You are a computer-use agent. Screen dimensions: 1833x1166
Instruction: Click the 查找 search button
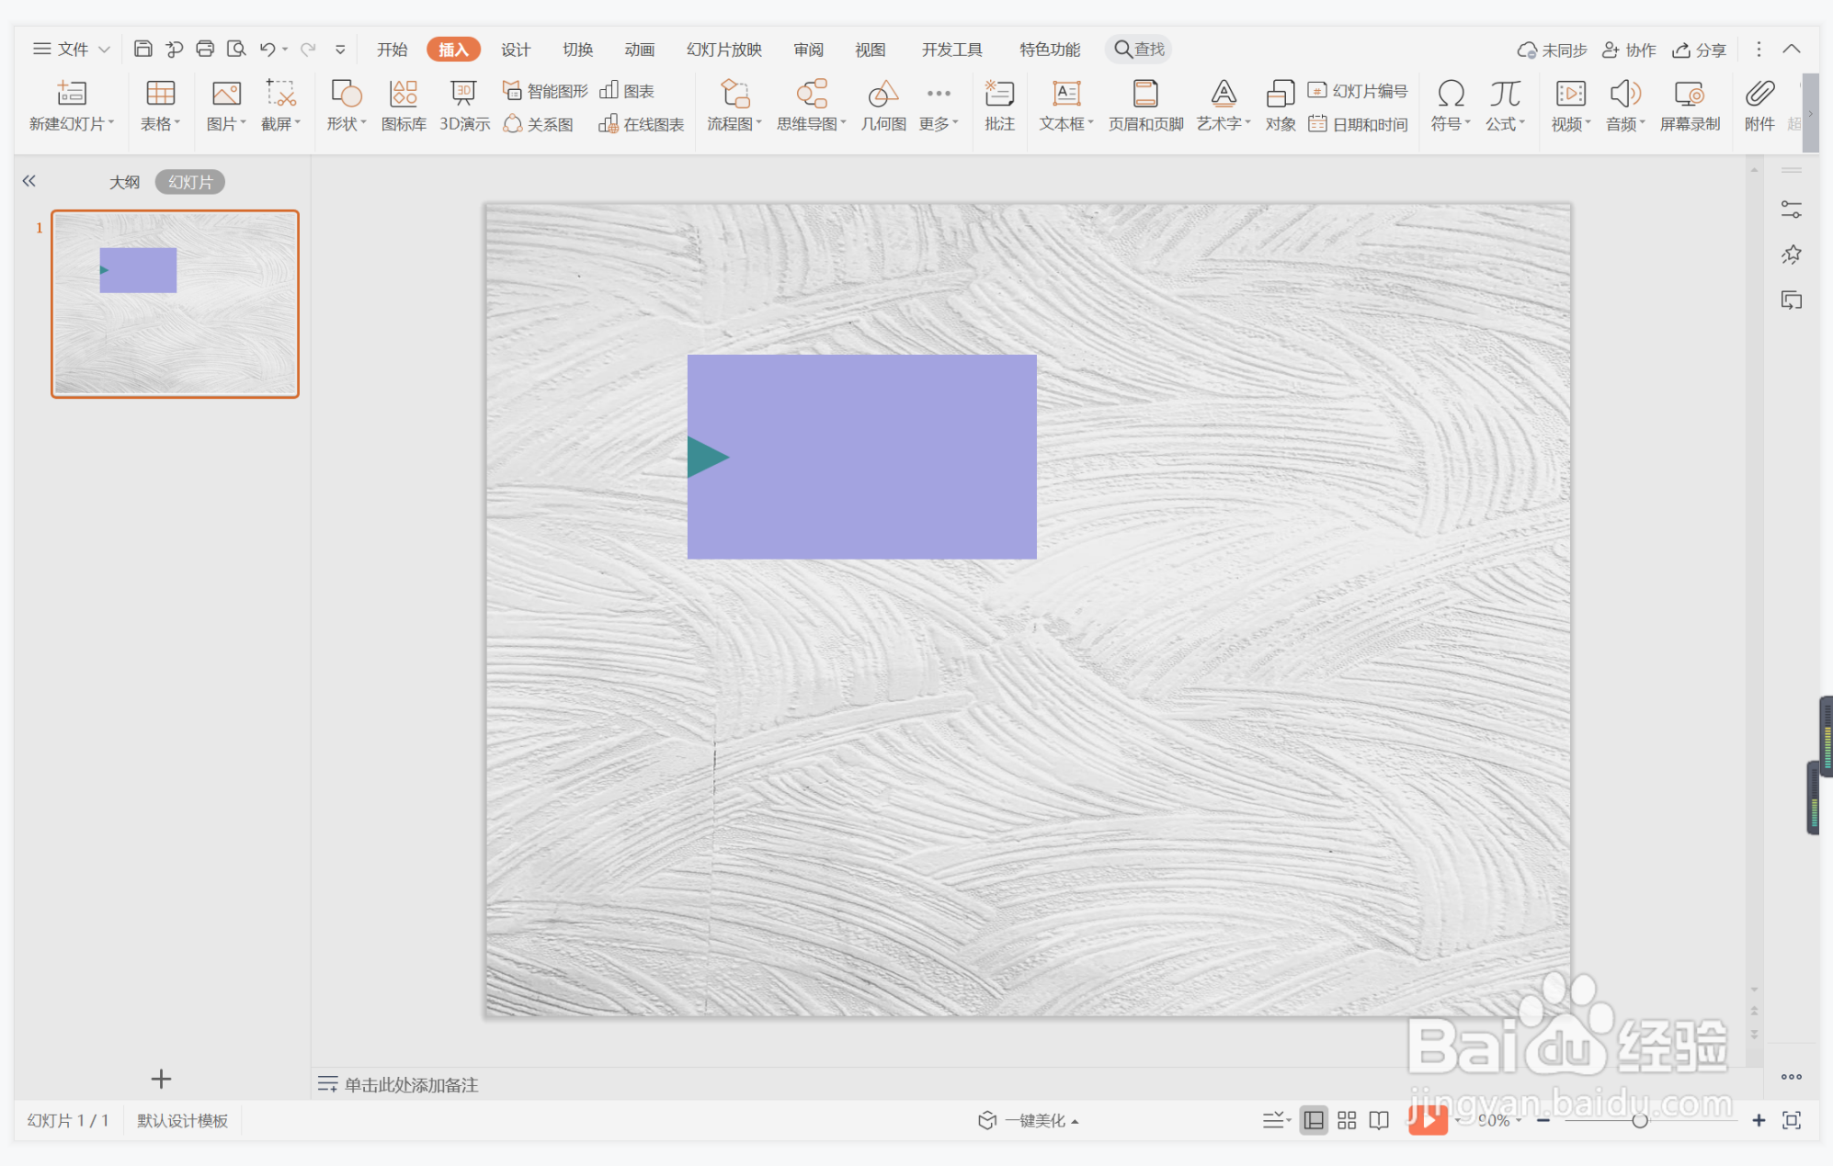(x=1139, y=50)
